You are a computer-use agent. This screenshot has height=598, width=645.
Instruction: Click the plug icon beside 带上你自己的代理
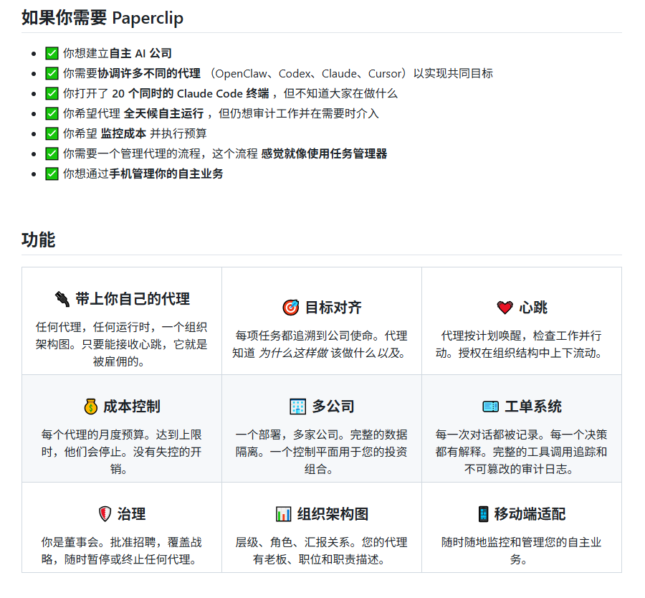(x=62, y=299)
